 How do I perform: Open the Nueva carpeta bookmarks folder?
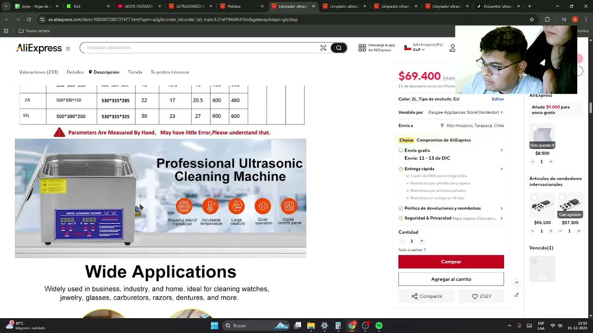(x=34, y=31)
